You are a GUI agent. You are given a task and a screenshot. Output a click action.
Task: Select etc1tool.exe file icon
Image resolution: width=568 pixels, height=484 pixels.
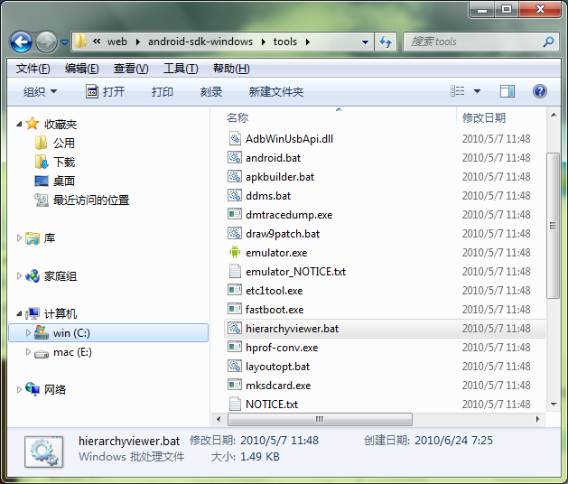point(235,290)
